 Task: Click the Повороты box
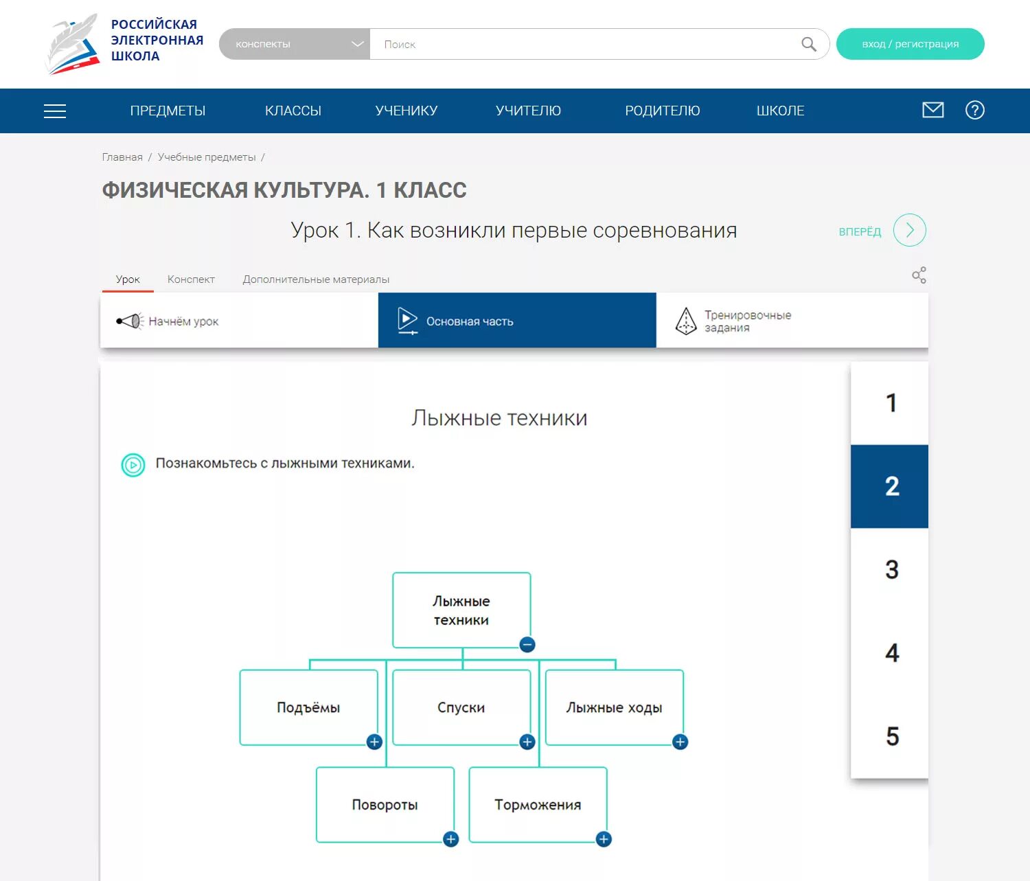pyautogui.click(x=385, y=805)
